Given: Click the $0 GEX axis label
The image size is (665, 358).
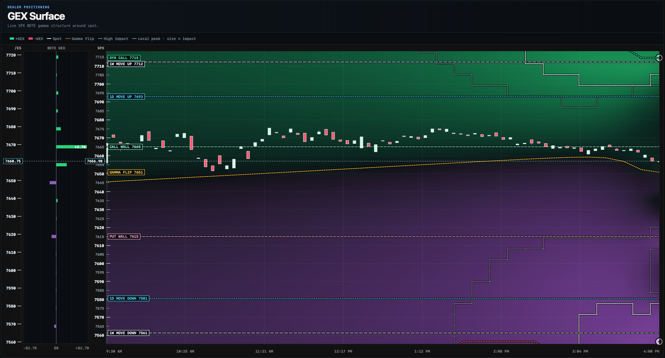Looking at the screenshot, I should pos(56,348).
